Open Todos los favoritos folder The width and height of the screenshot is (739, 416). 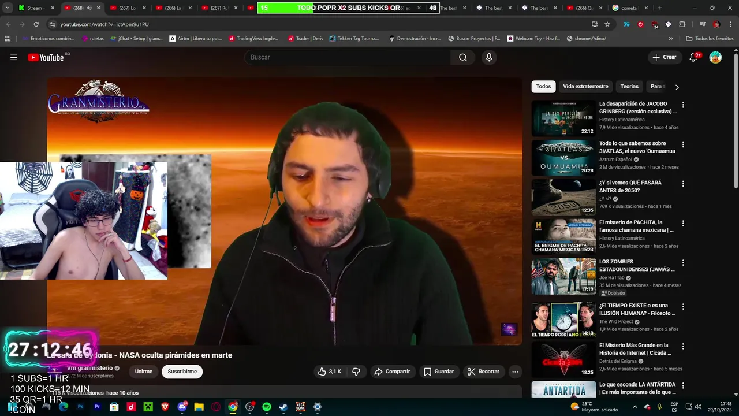point(710,39)
